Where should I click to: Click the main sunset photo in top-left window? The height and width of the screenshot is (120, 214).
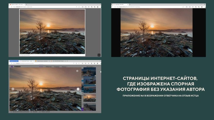(x=52, y=32)
